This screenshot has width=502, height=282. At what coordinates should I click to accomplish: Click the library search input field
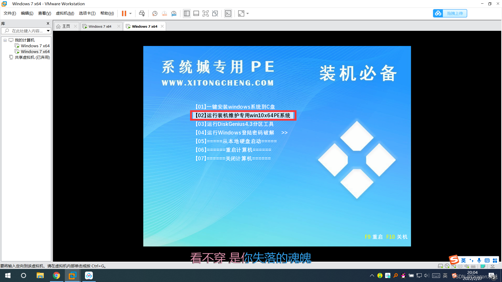point(26,31)
